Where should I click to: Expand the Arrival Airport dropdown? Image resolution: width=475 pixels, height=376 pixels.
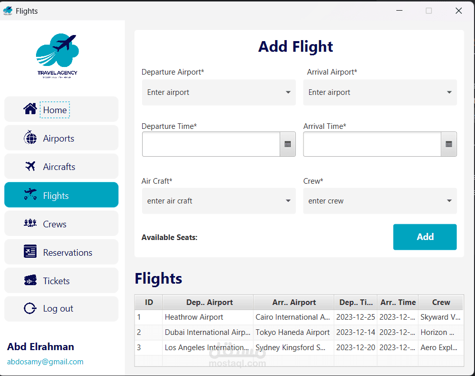click(449, 92)
